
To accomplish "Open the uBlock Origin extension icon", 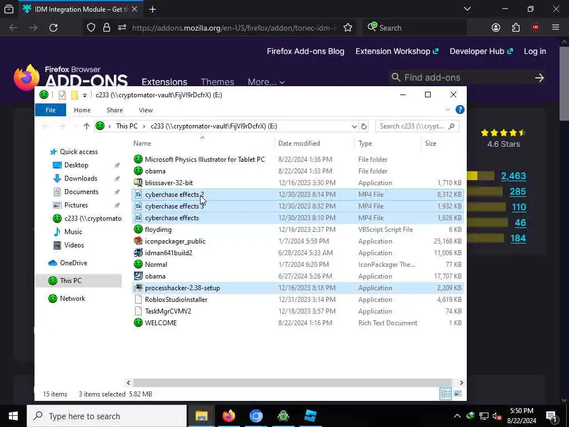I will tap(535, 28).
